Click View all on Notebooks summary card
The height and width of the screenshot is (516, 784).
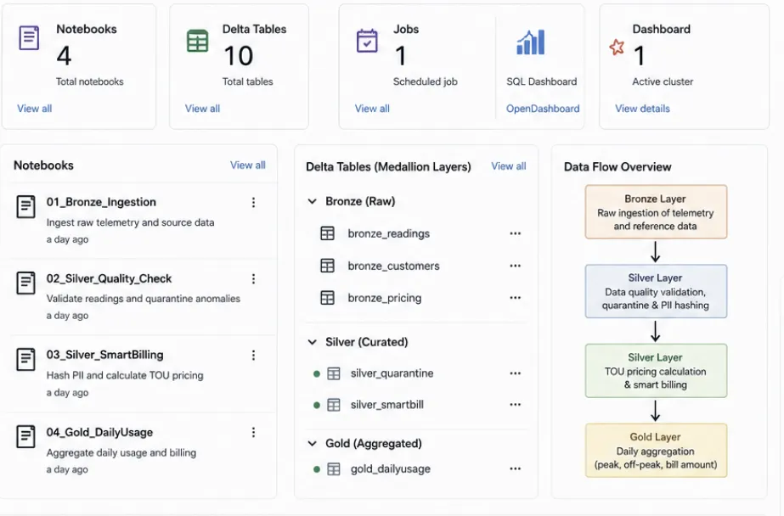click(x=35, y=109)
